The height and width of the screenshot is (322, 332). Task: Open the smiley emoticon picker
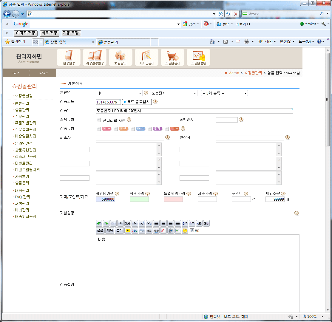tap(185, 230)
